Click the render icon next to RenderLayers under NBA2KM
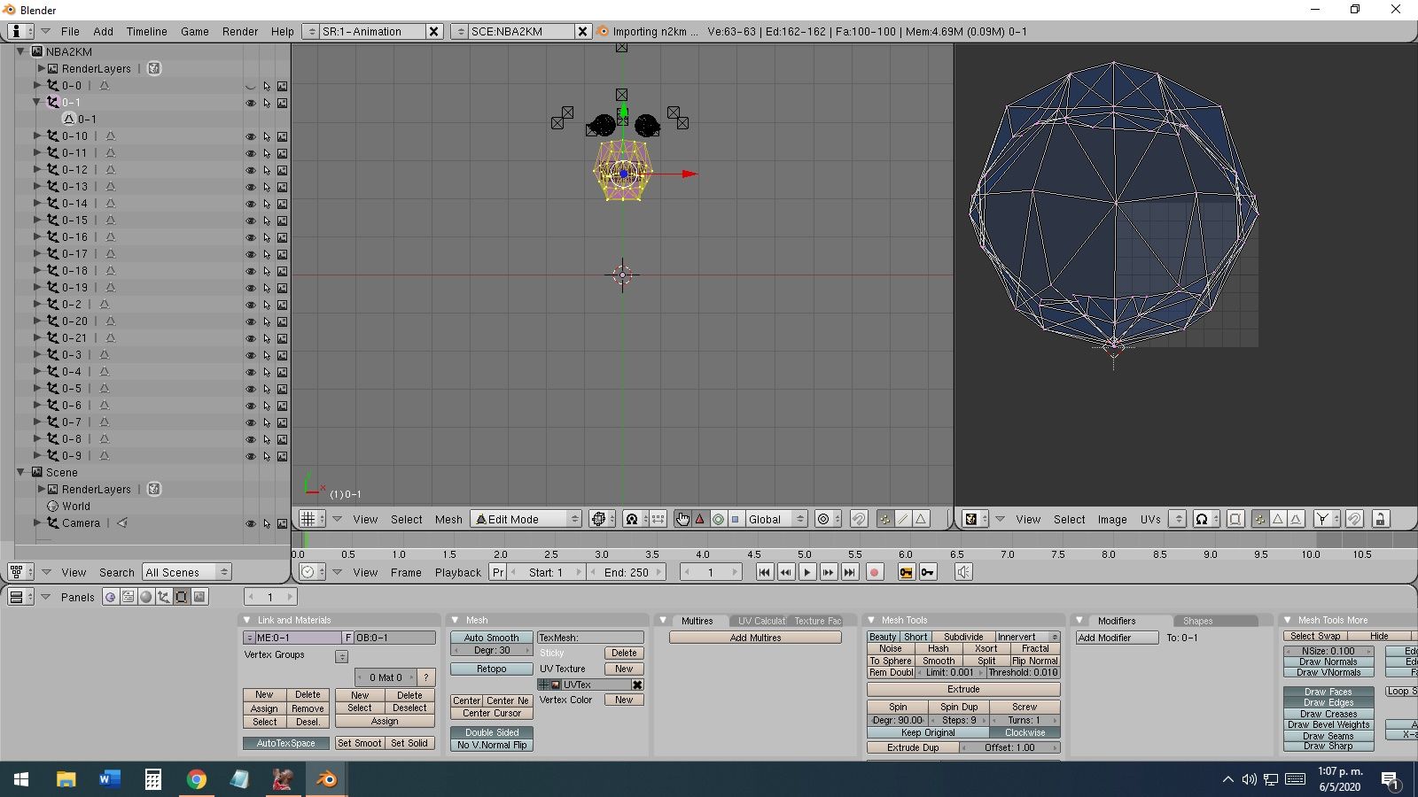Viewport: 1418px width, 797px height. click(154, 68)
